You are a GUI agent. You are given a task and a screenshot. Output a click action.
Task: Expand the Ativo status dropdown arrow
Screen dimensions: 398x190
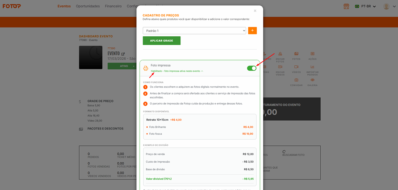point(134,66)
